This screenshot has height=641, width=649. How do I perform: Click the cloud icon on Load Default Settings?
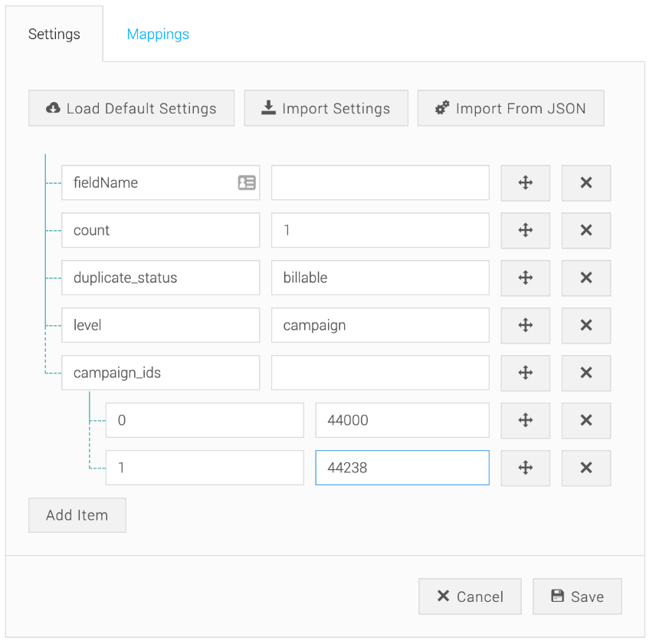click(52, 108)
